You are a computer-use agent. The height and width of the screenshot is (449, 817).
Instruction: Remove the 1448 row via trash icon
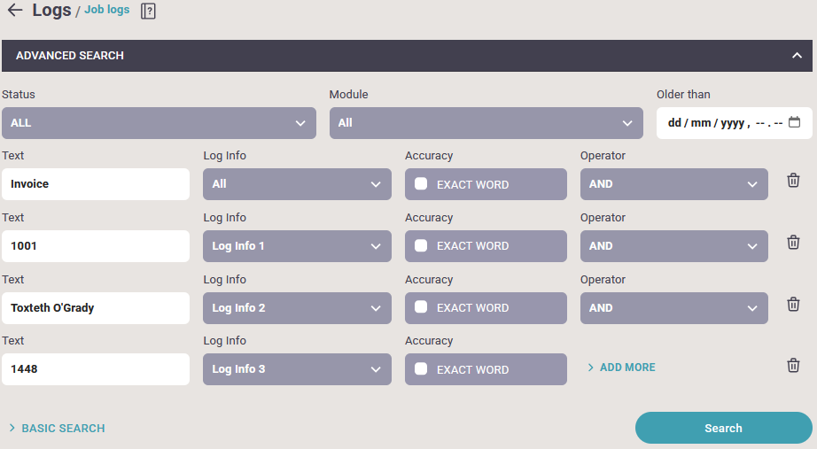tap(793, 365)
